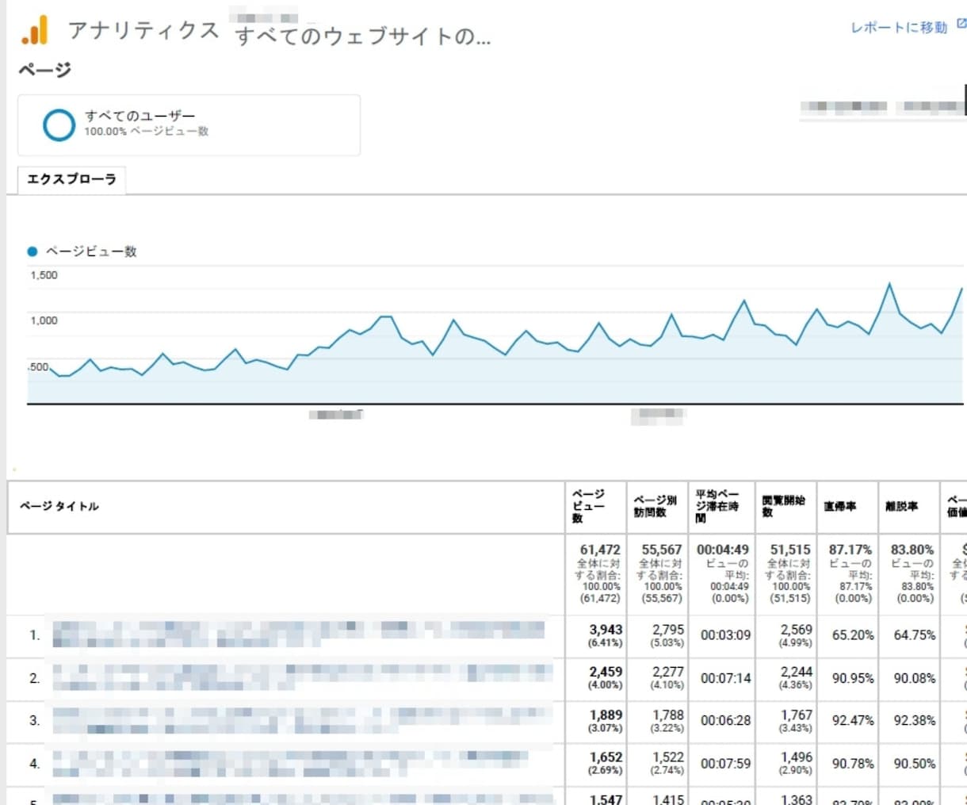
Task: Click the 83.80% total exit rate
Action: (x=912, y=549)
